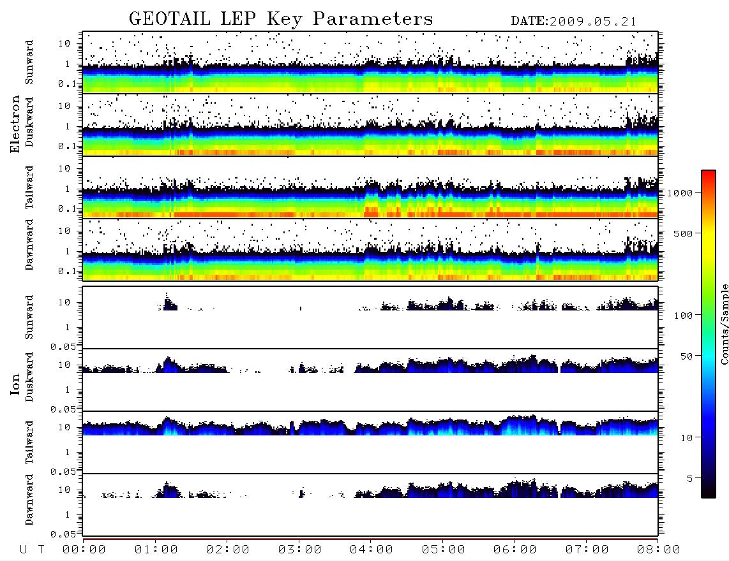Click the 06:00 time tick label

(x=515, y=550)
